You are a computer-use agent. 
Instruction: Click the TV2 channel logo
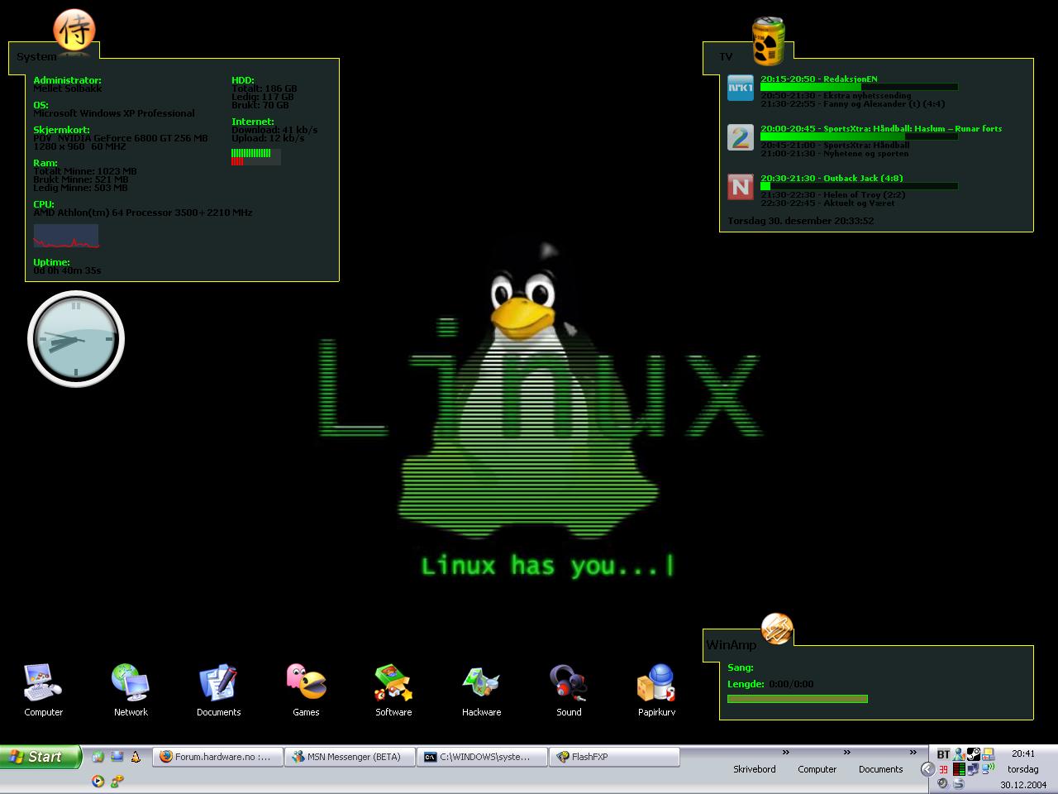pyautogui.click(x=741, y=137)
